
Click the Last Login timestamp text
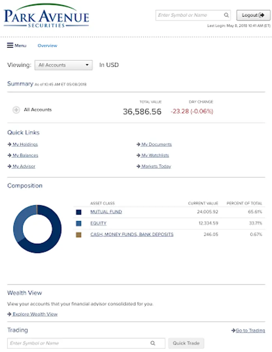point(239,26)
